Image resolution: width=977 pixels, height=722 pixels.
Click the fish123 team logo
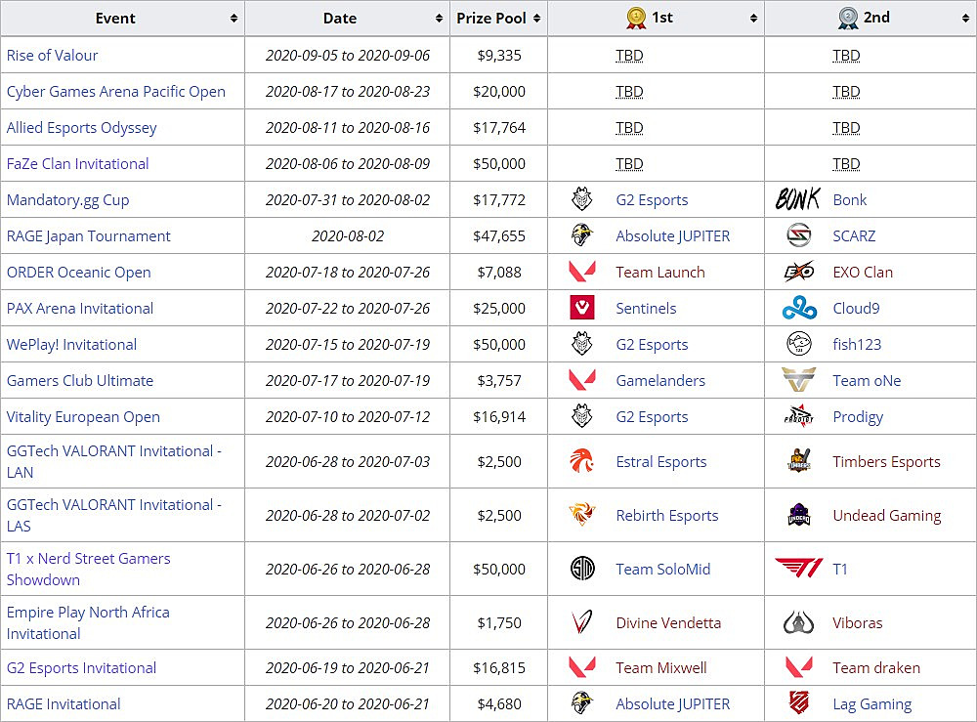pyautogui.click(x=799, y=344)
